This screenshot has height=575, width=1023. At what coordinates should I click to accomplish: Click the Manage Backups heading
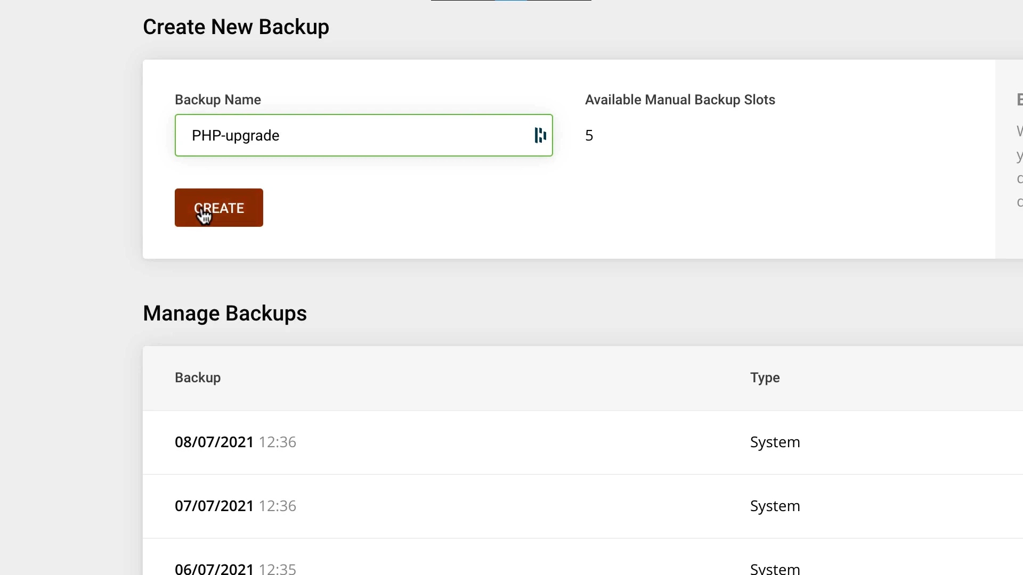[x=225, y=313]
